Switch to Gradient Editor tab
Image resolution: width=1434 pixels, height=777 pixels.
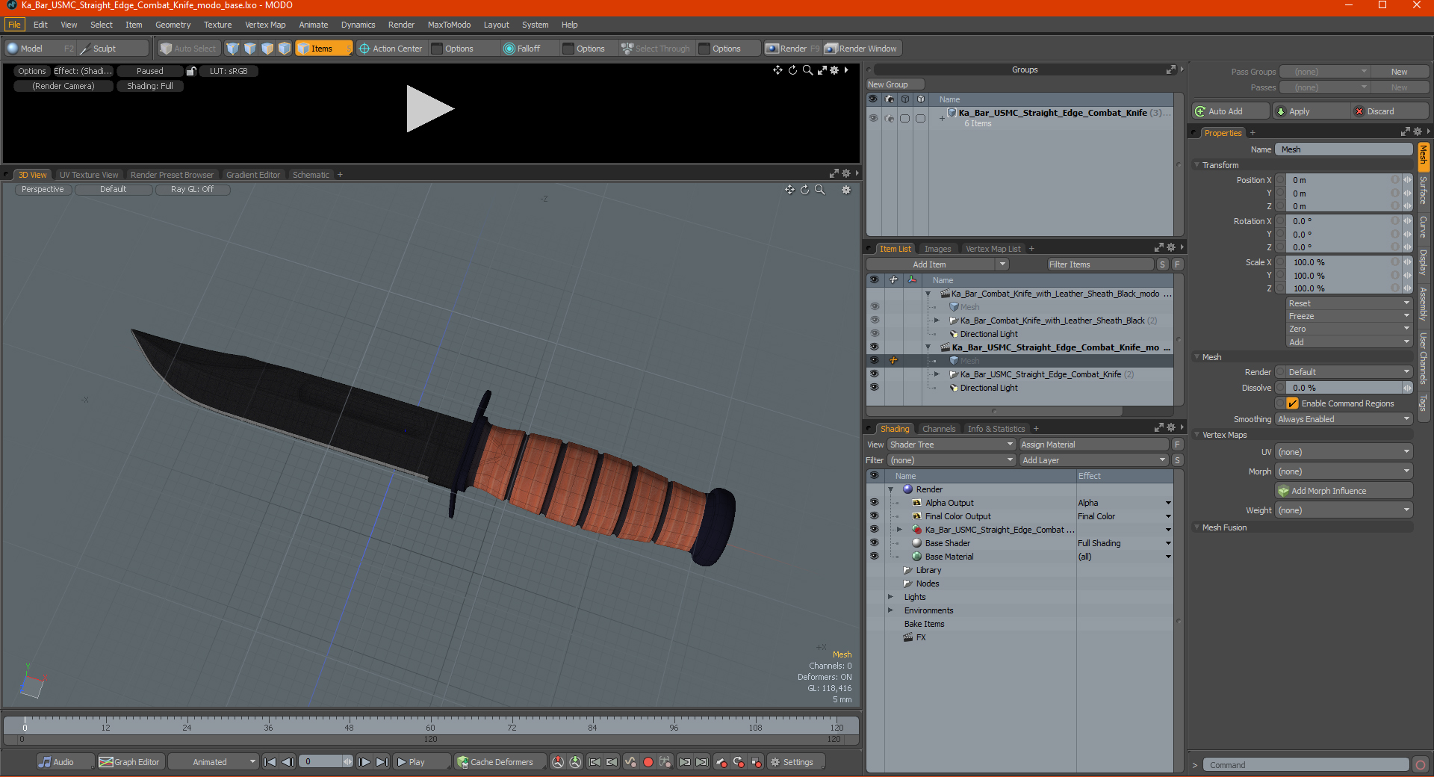click(x=253, y=175)
